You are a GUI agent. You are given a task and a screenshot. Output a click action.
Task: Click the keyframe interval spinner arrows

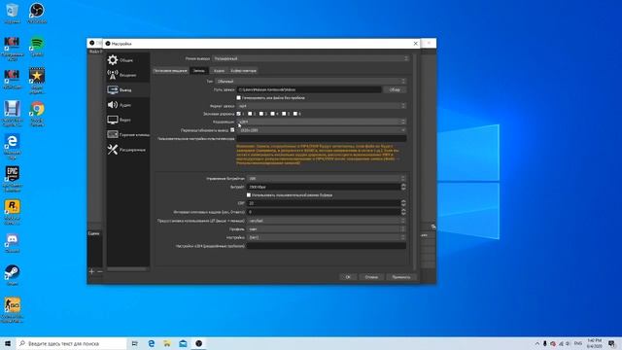point(403,212)
